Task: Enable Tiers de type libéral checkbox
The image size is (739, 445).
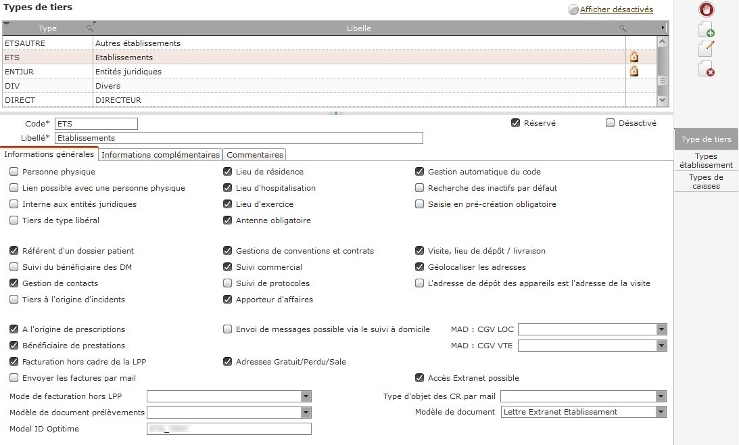Action: [14, 220]
